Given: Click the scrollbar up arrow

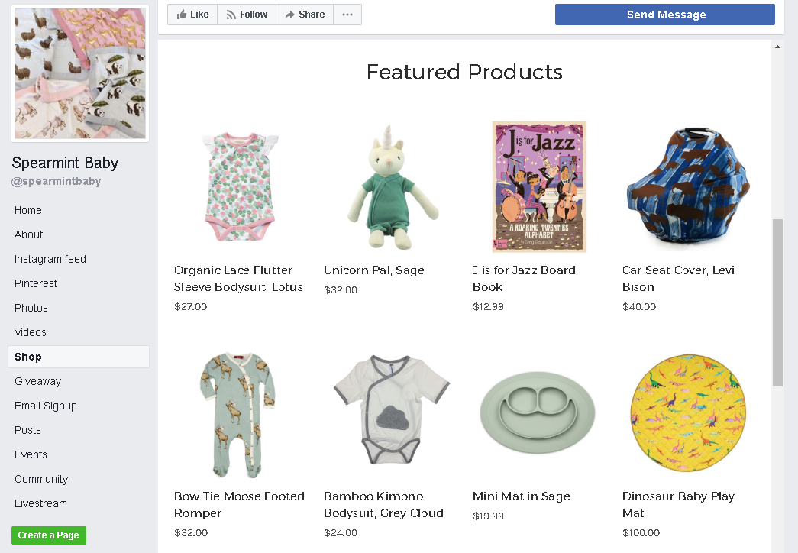Looking at the screenshot, I should (777, 47).
